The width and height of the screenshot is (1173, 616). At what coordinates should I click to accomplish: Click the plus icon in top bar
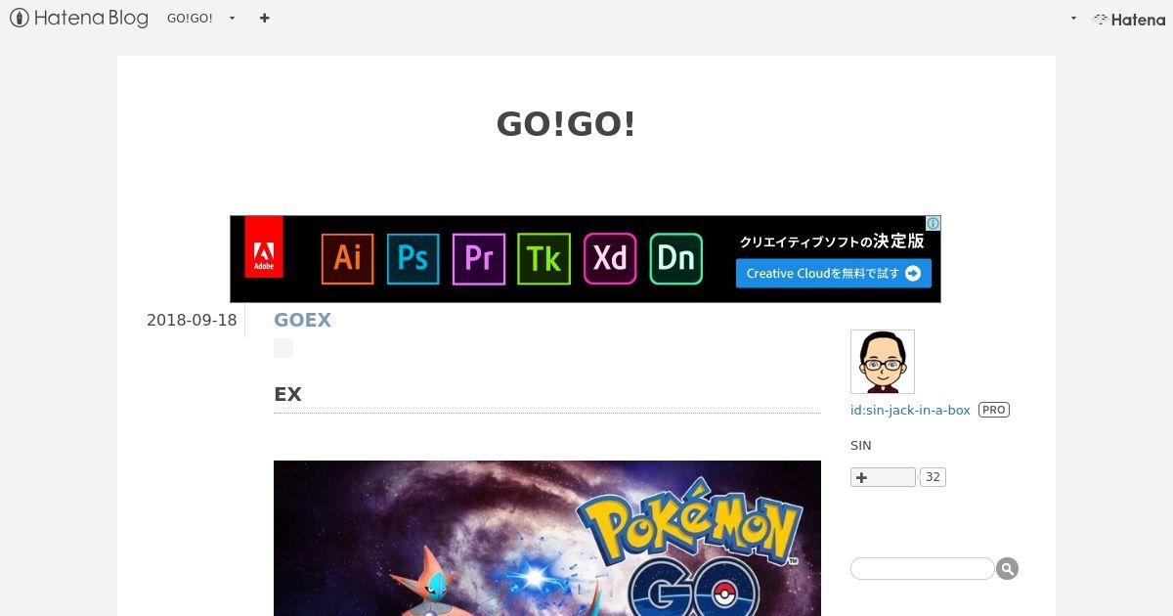pyautogui.click(x=265, y=18)
